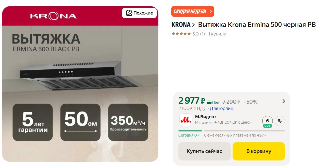Click the installment payment progress bar

[x=232, y=131]
